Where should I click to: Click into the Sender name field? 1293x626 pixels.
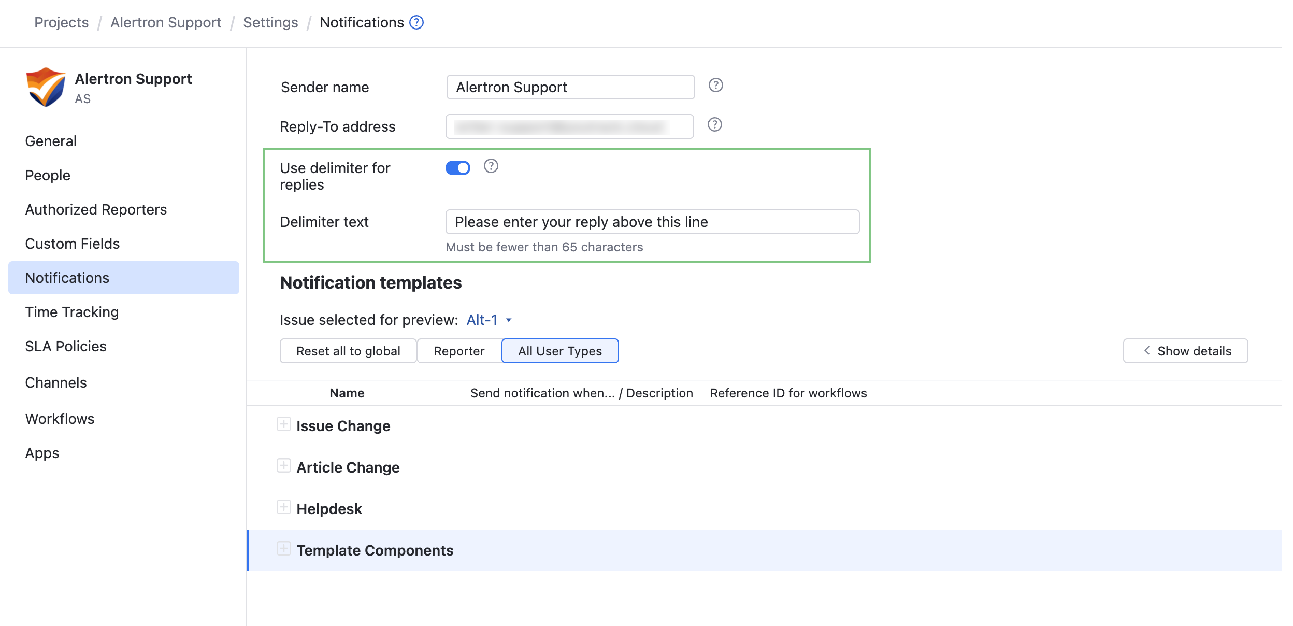pyautogui.click(x=570, y=87)
